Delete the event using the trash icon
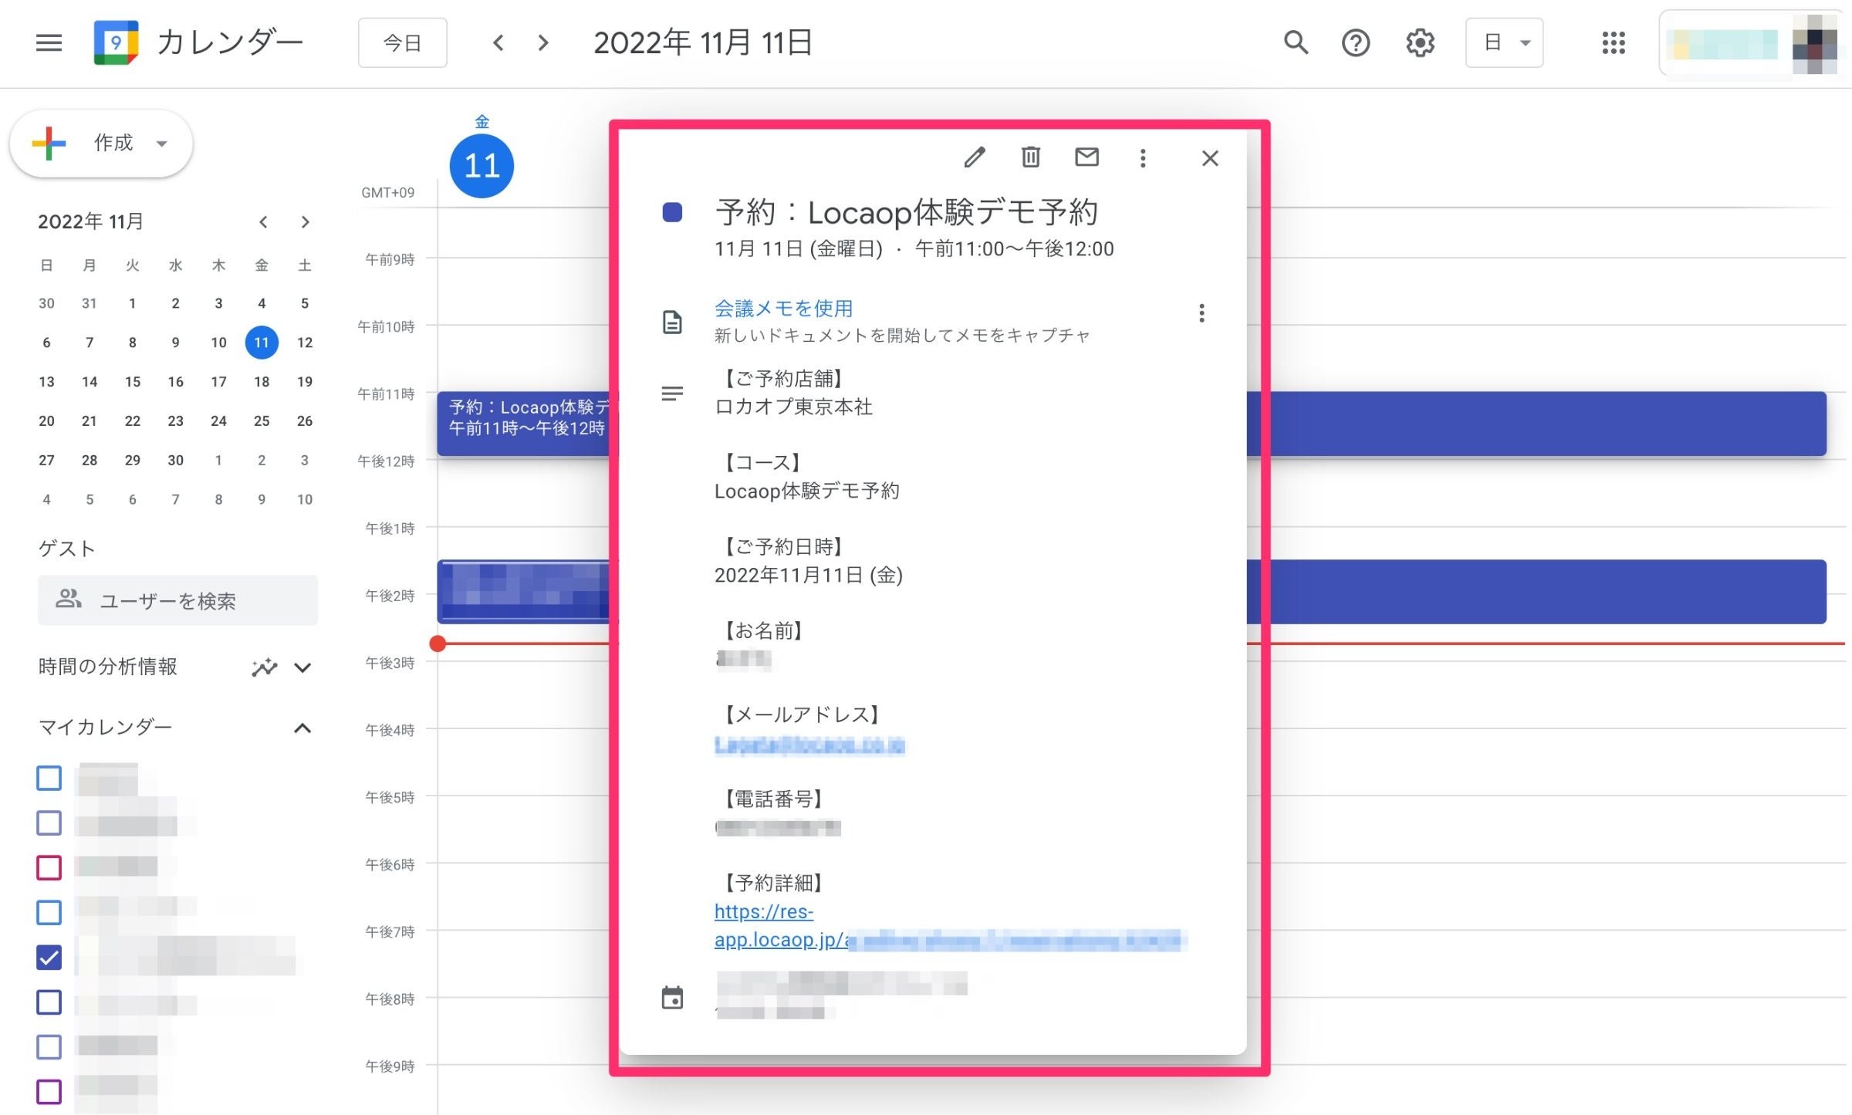This screenshot has width=1852, height=1115. pyautogui.click(x=1029, y=157)
